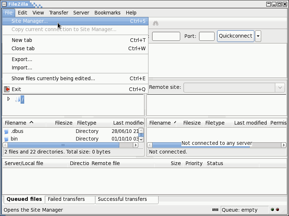Click local list vertical scrollbar up arrow

click(x=141, y=131)
